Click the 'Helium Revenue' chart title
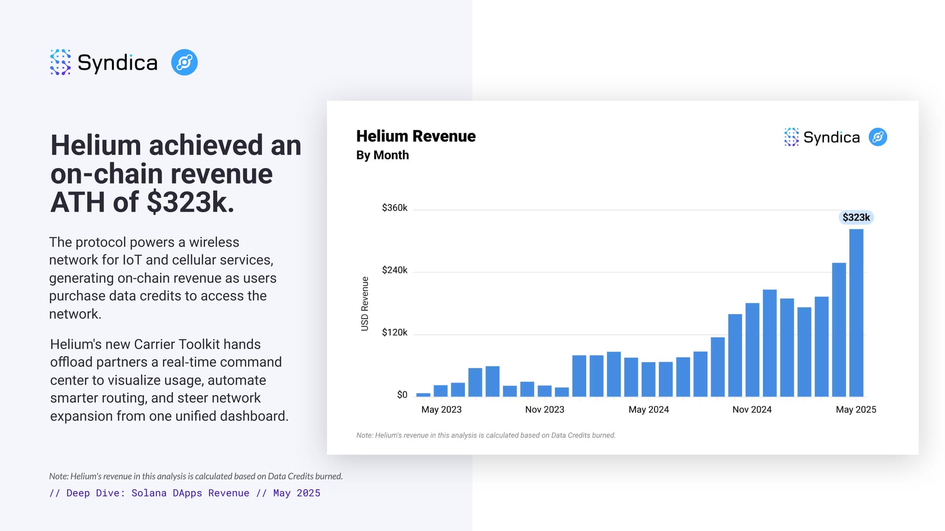Viewport: 945px width, 531px height. point(416,136)
